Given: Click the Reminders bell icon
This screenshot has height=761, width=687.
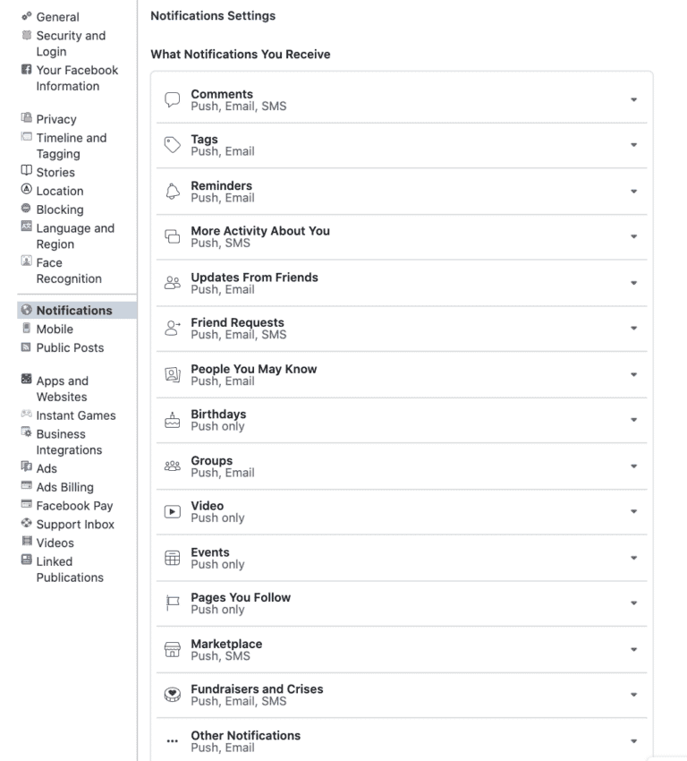Looking at the screenshot, I should (173, 192).
